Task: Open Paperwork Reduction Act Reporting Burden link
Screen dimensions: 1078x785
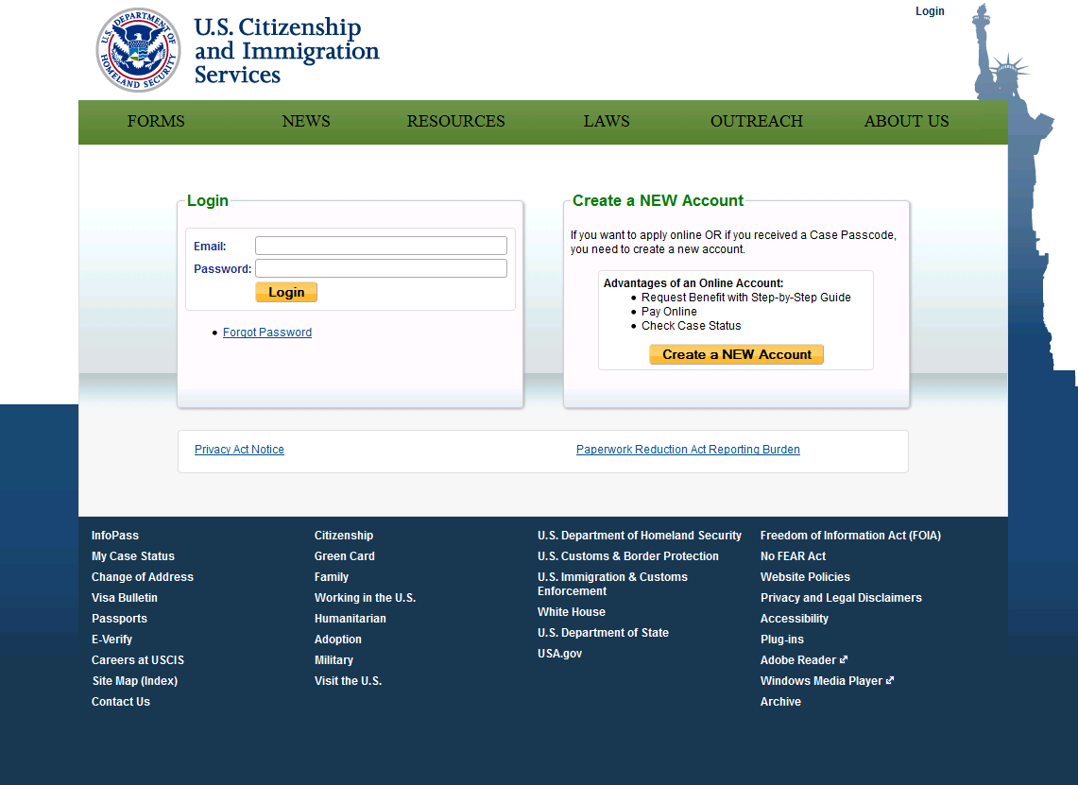Action: coord(688,450)
